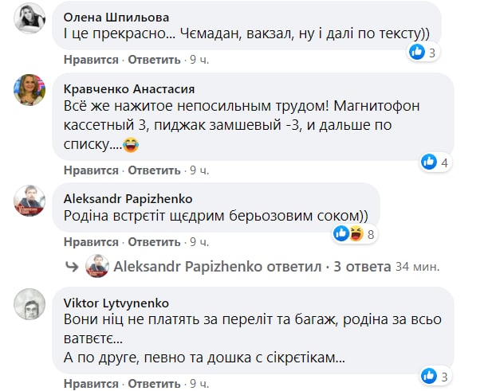
Task: View reactions on Кравченко Анастасия's comment
Action: coord(435,162)
